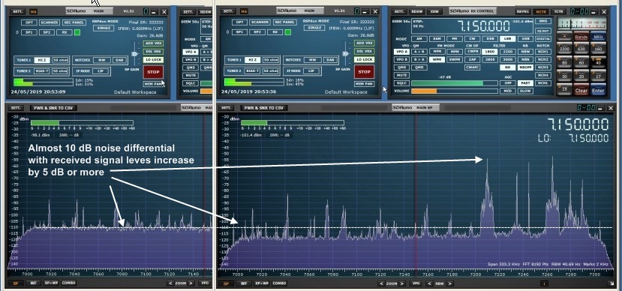Viewport: 622px width, 291px height.
Task: Click the 7.150.000 frequency display in RX Control
Action: click(483, 26)
